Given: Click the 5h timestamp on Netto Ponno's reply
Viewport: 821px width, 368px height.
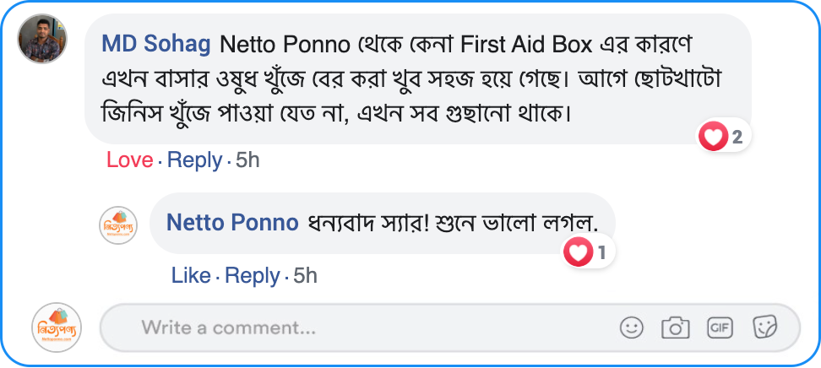Looking at the screenshot, I should click(x=305, y=276).
